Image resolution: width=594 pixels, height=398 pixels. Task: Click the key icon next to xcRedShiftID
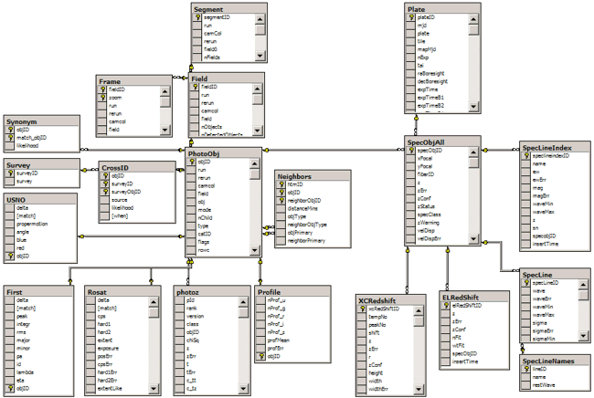(361, 309)
